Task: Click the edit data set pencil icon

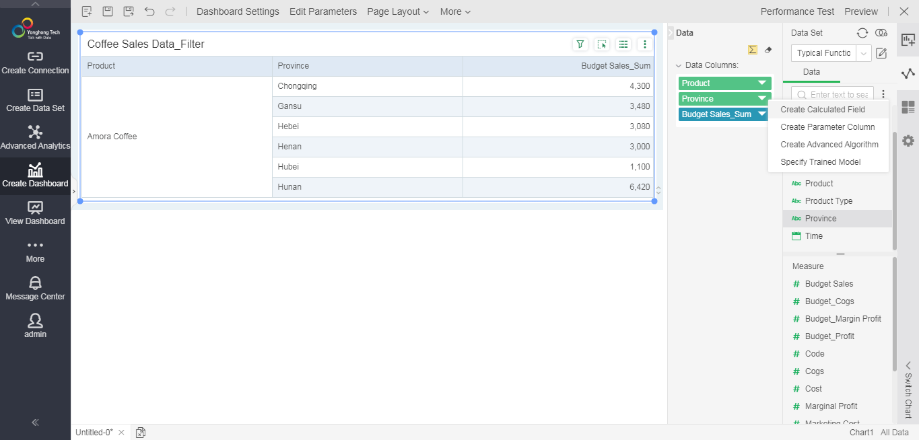Action: [x=881, y=53]
